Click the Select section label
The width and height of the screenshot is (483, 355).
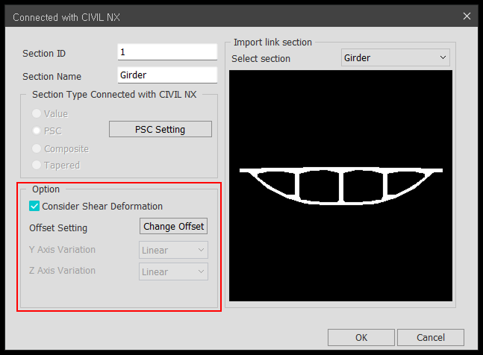point(261,58)
